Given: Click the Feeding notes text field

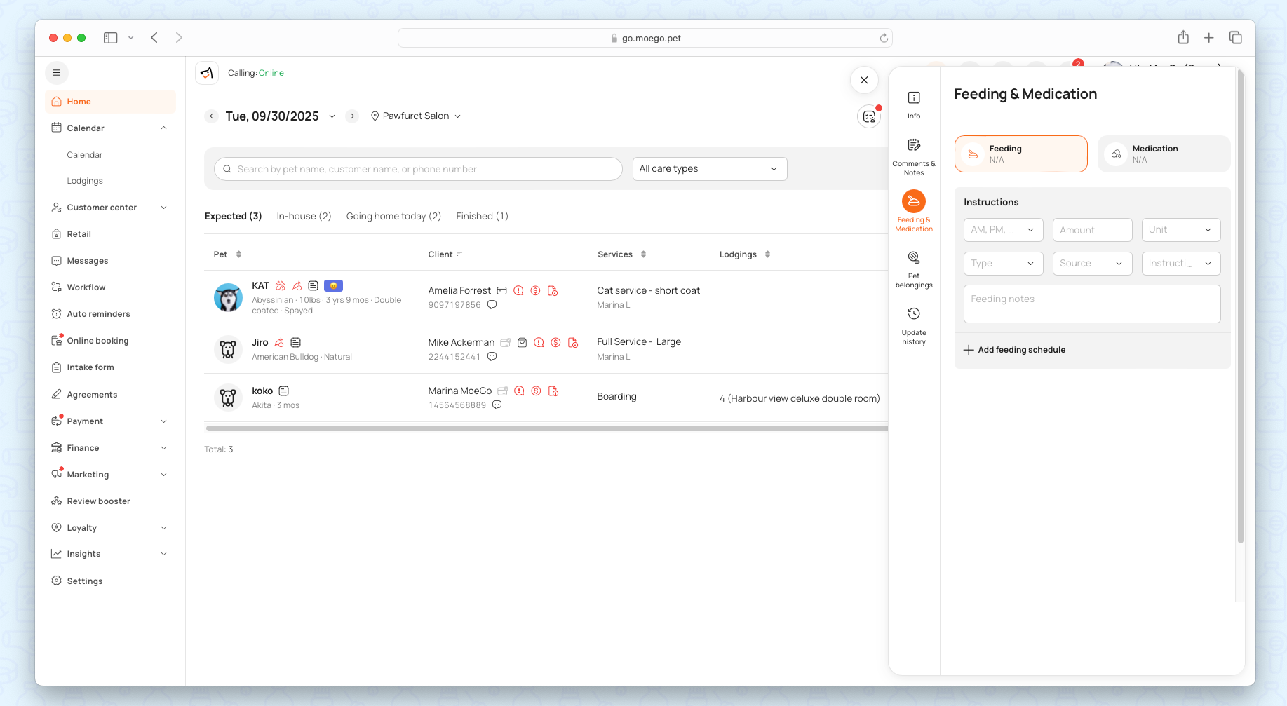Looking at the screenshot, I should point(1091,304).
